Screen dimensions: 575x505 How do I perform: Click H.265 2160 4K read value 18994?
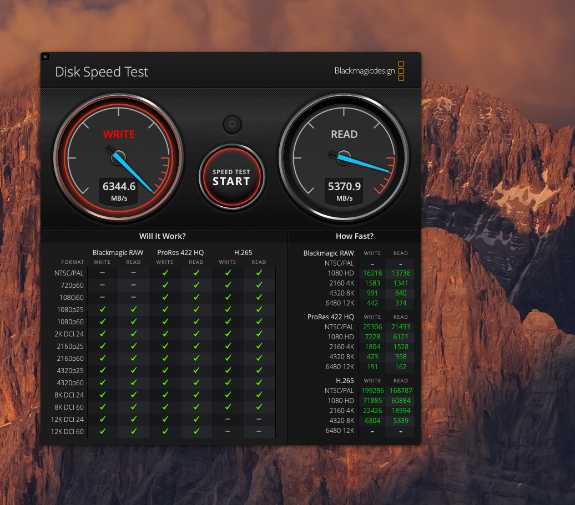click(401, 411)
